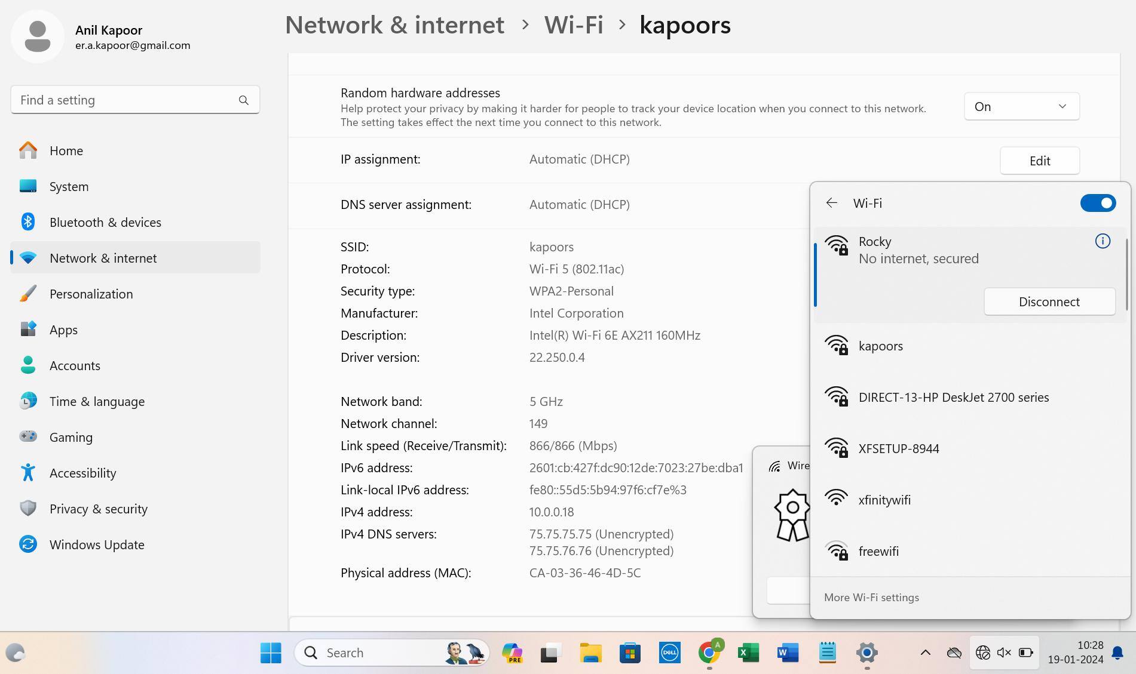Open Windows Update in sidebar
This screenshot has width=1136, height=674.
(x=97, y=544)
